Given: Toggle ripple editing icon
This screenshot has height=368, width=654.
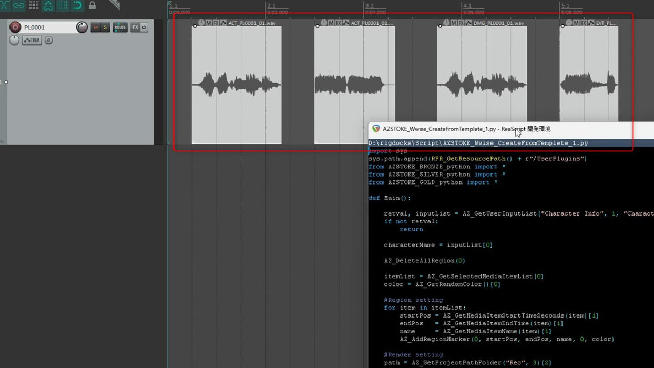Looking at the screenshot, I should tap(34, 5).
